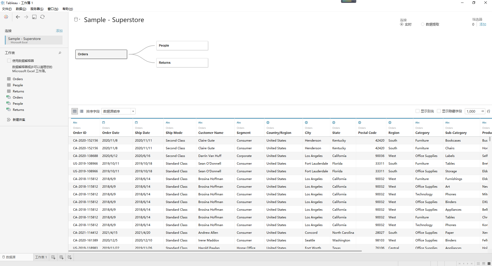Click the search icon beside 工作表
Viewport: 492px width, 266px height.
click(x=60, y=53)
